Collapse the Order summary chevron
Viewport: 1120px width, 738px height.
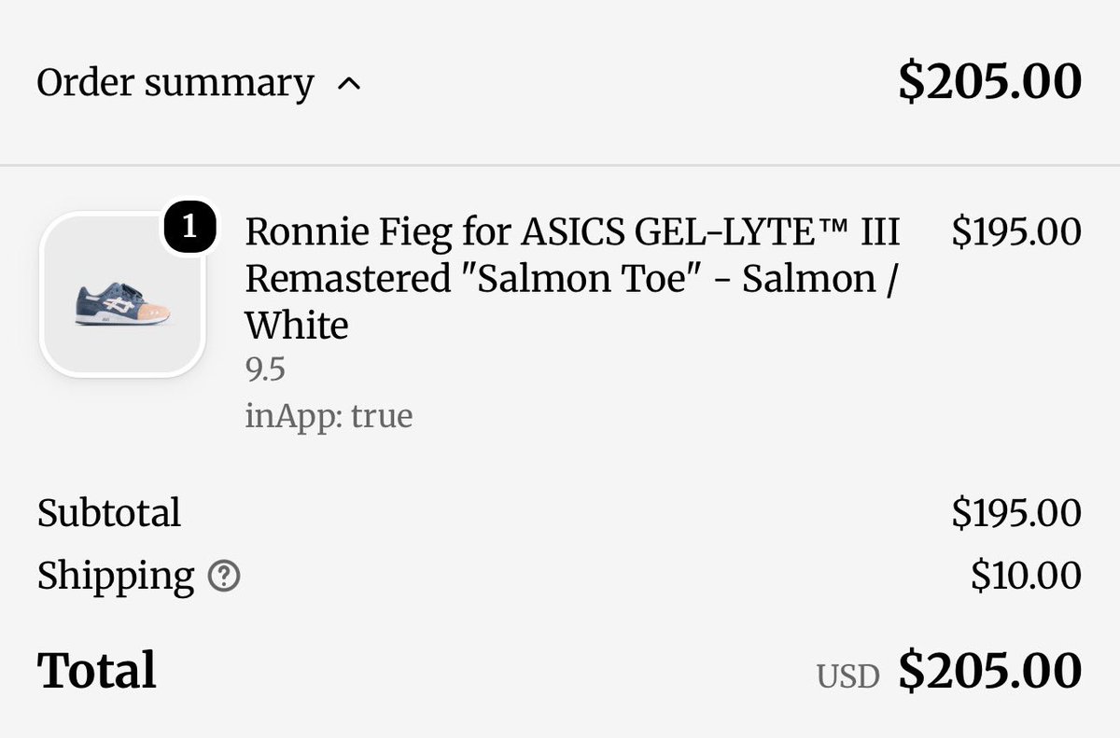pos(348,84)
